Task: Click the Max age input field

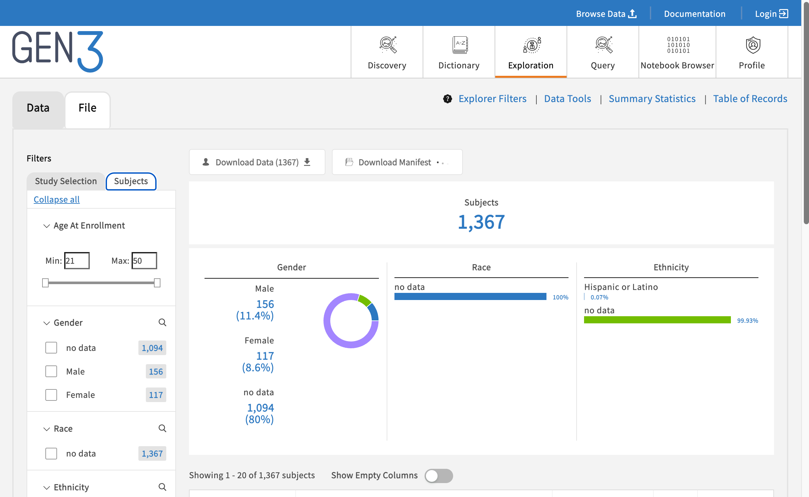Action: click(x=144, y=261)
